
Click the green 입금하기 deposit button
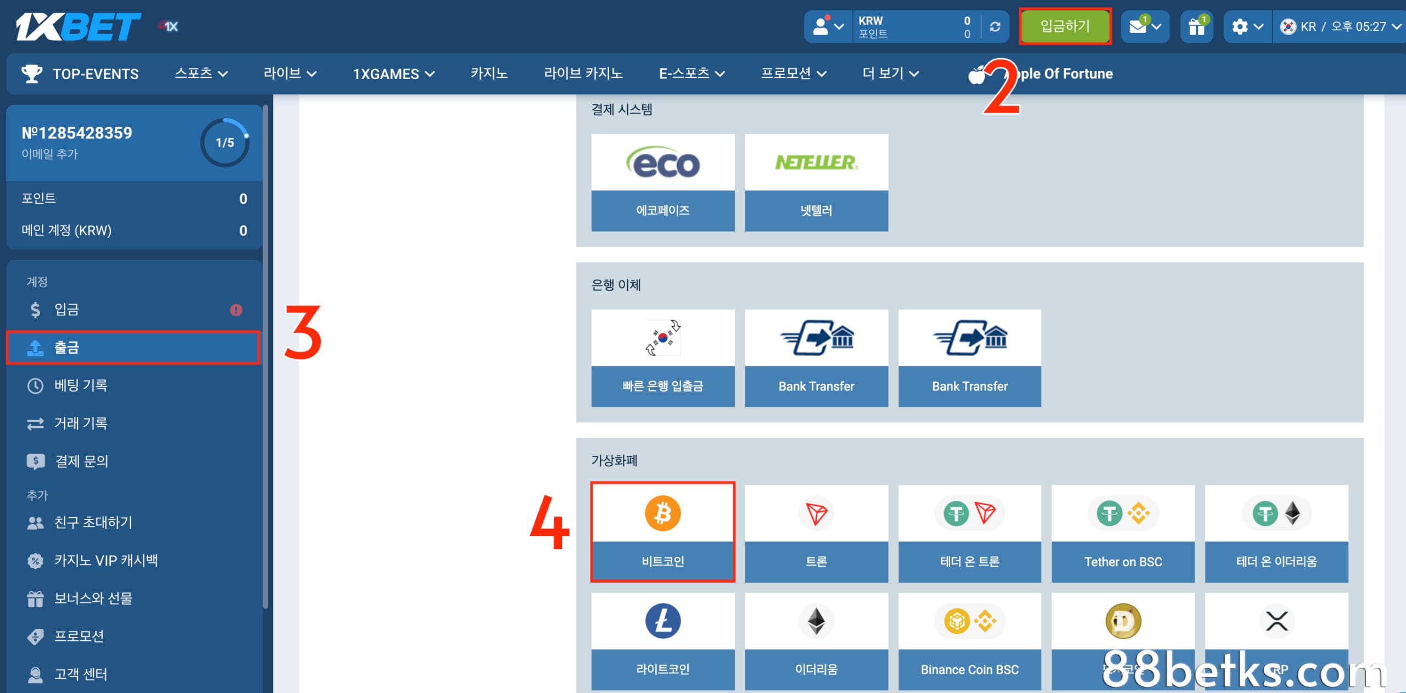coord(1065,26)
